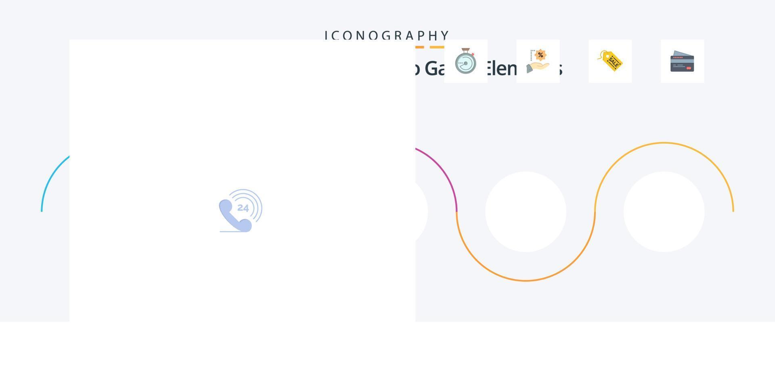Screen dimensions: 775x385
Task: Click the partly hidden circle near magenta arc
Action: pyautogui.click(x=421, y=212)
